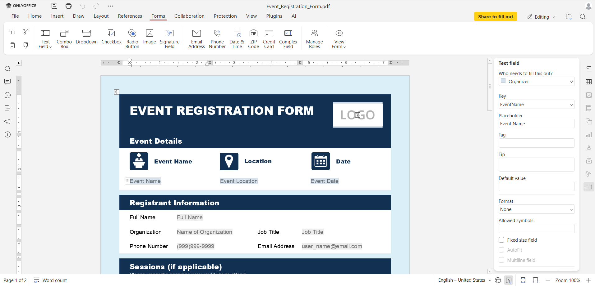Open Manage Roles

[314, 39]
